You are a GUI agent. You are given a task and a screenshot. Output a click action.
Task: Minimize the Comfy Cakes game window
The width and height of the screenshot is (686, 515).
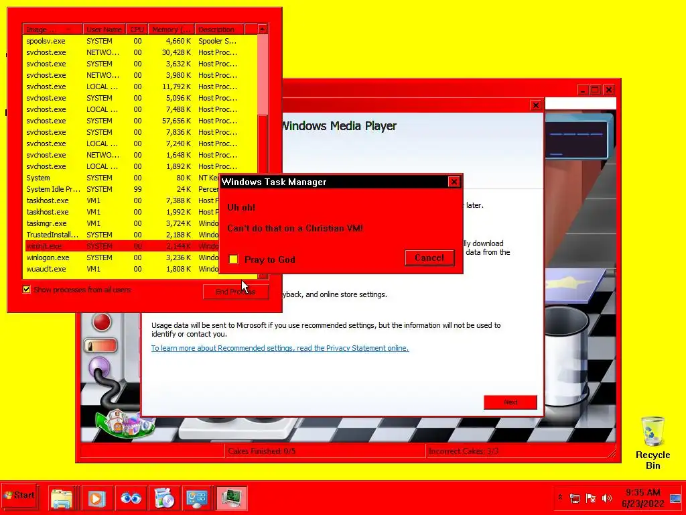pos(582,90)
